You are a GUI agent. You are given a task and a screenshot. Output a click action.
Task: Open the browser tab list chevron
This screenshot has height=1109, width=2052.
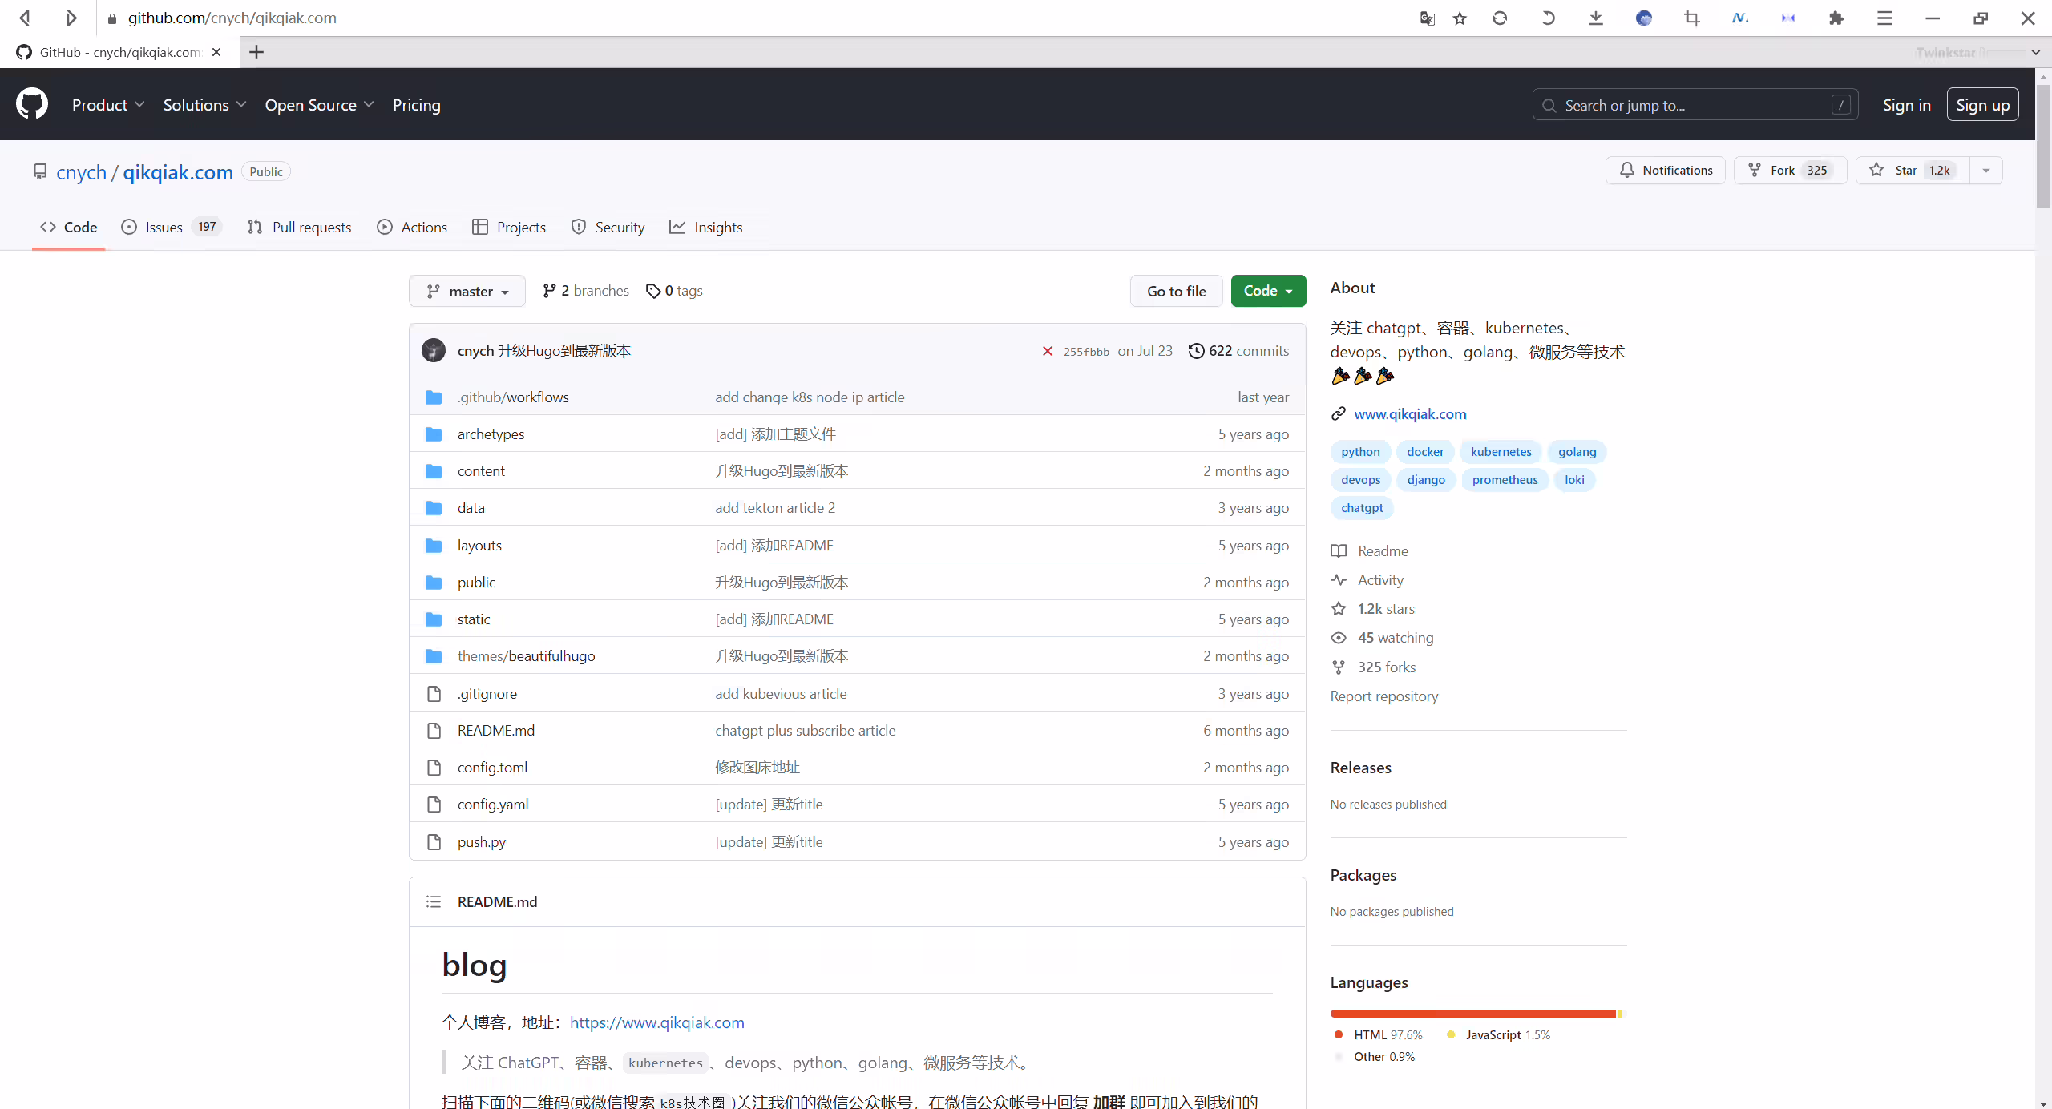pos(2035,52)
